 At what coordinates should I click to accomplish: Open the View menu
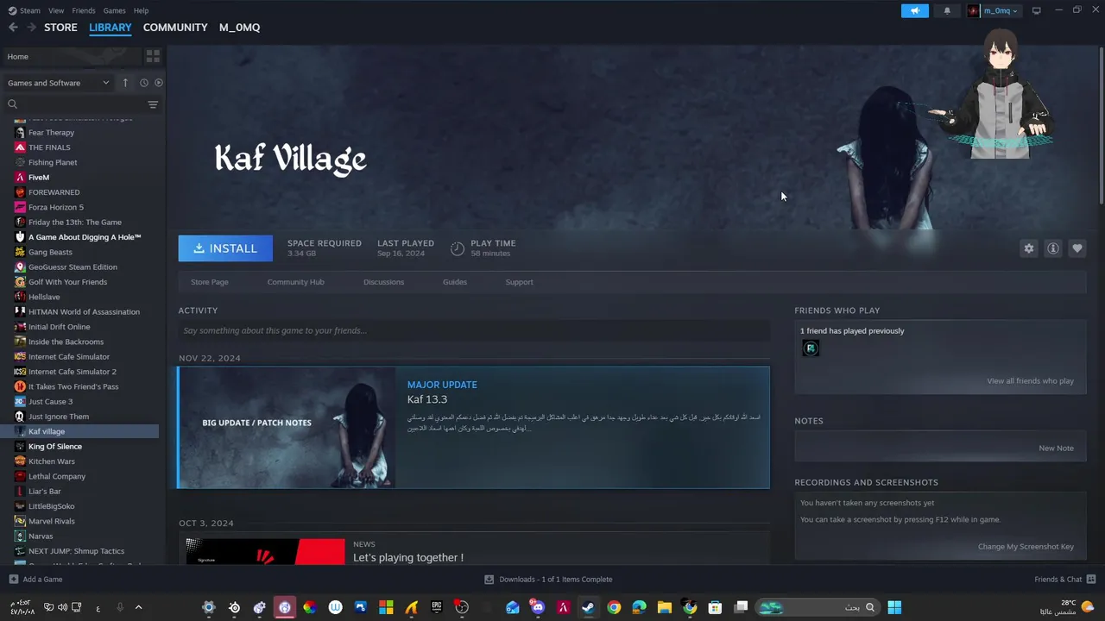tap(56, 10)
